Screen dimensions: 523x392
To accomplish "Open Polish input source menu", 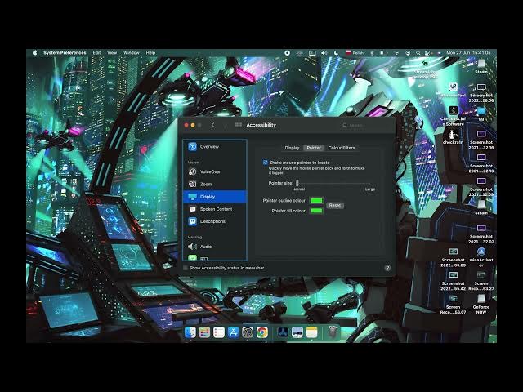I will pyautogui.click(x=355, y=53).
